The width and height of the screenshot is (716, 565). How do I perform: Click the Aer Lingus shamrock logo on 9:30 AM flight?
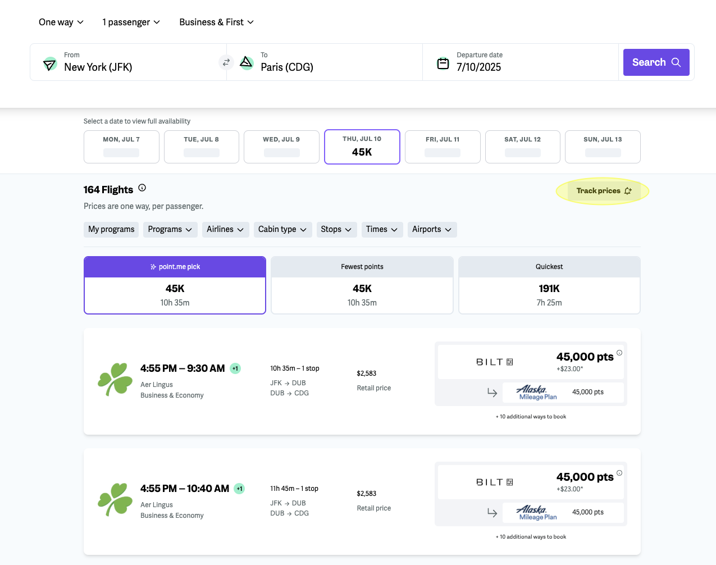(x=115, y=380)
